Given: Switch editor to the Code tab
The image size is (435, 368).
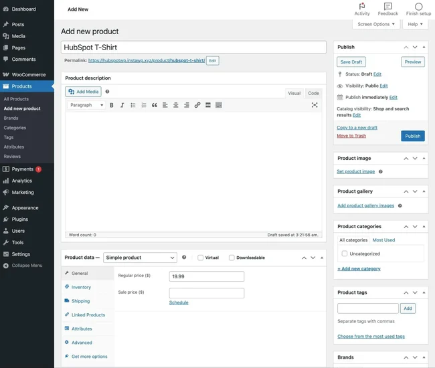Looking at the screenshot, I should pyautogui.click(x=313, y=93).
